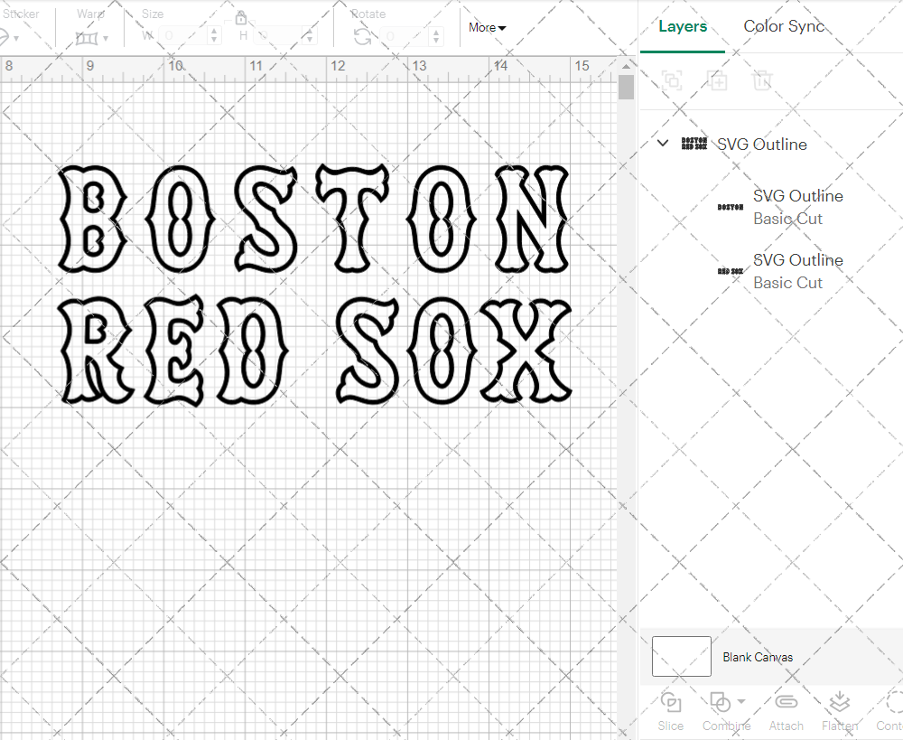903x740 pixels.
Task: Click the Attach paperclip icon
Action: click(x=786, y=702)
